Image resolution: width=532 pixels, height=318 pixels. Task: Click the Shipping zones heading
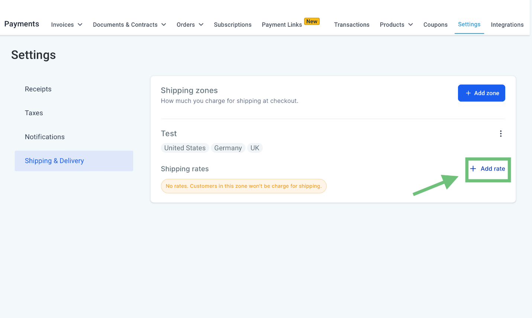(189, 90)
